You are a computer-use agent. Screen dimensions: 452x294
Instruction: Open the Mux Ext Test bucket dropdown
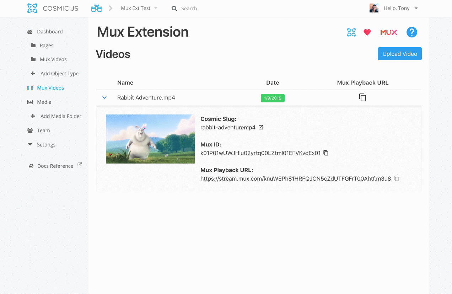tap(139, 8)
